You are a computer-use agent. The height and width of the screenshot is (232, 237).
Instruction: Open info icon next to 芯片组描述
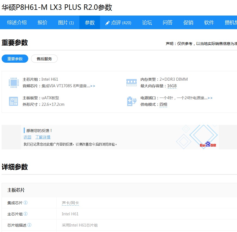(x=29, y=225)
